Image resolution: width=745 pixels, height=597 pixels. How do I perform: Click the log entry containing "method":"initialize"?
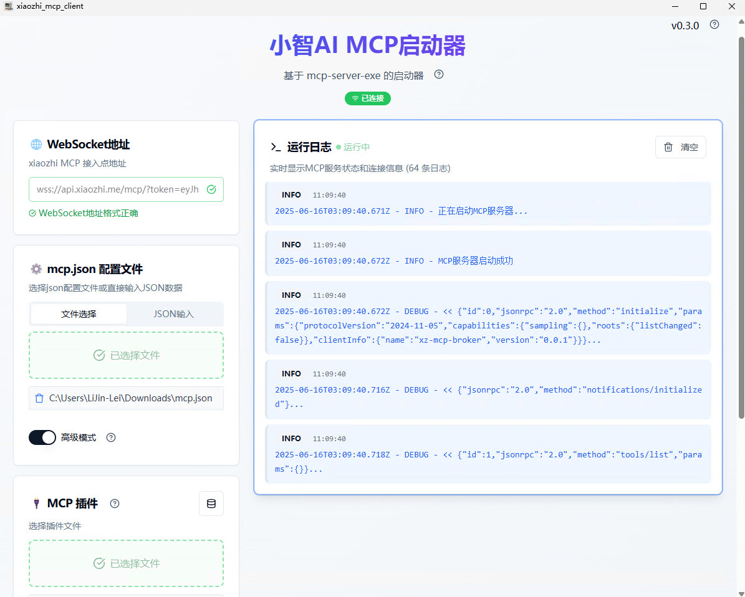click(x=488, y=318)
